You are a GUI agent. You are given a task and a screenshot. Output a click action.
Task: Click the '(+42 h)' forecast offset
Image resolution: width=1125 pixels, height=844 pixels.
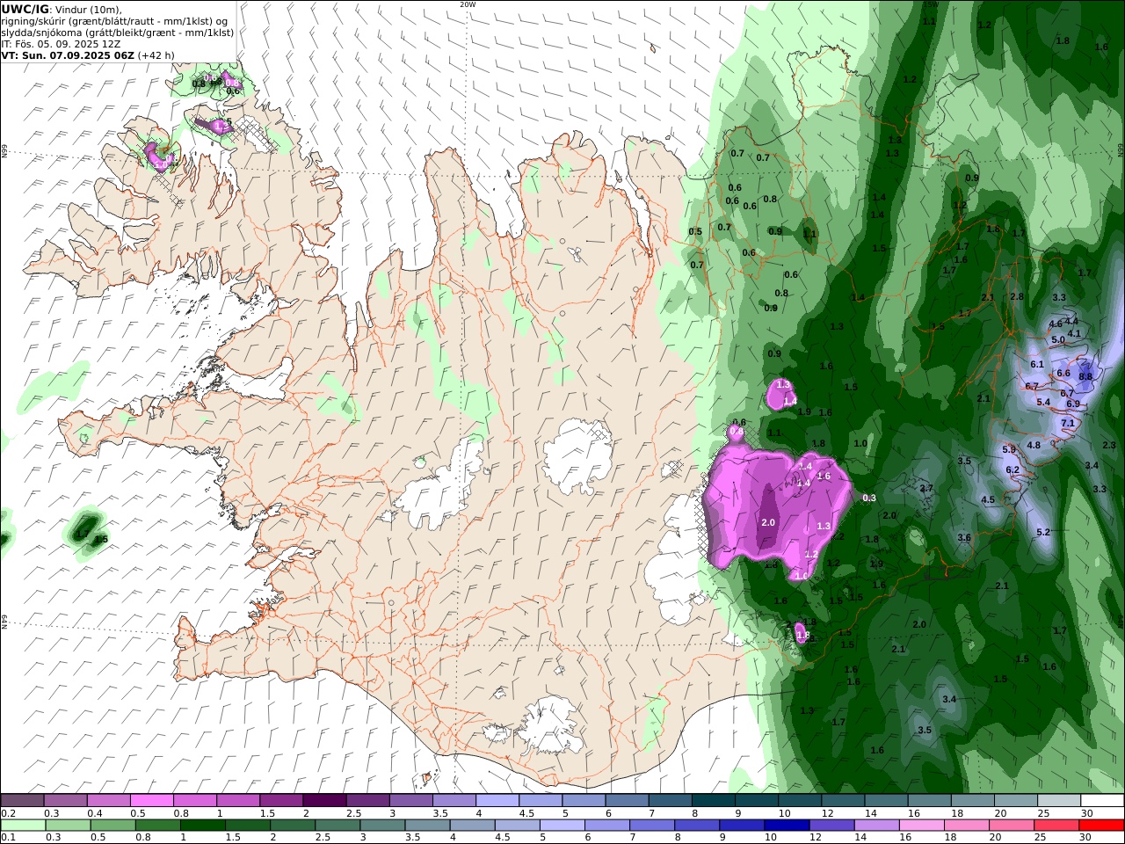coord(156,55)
